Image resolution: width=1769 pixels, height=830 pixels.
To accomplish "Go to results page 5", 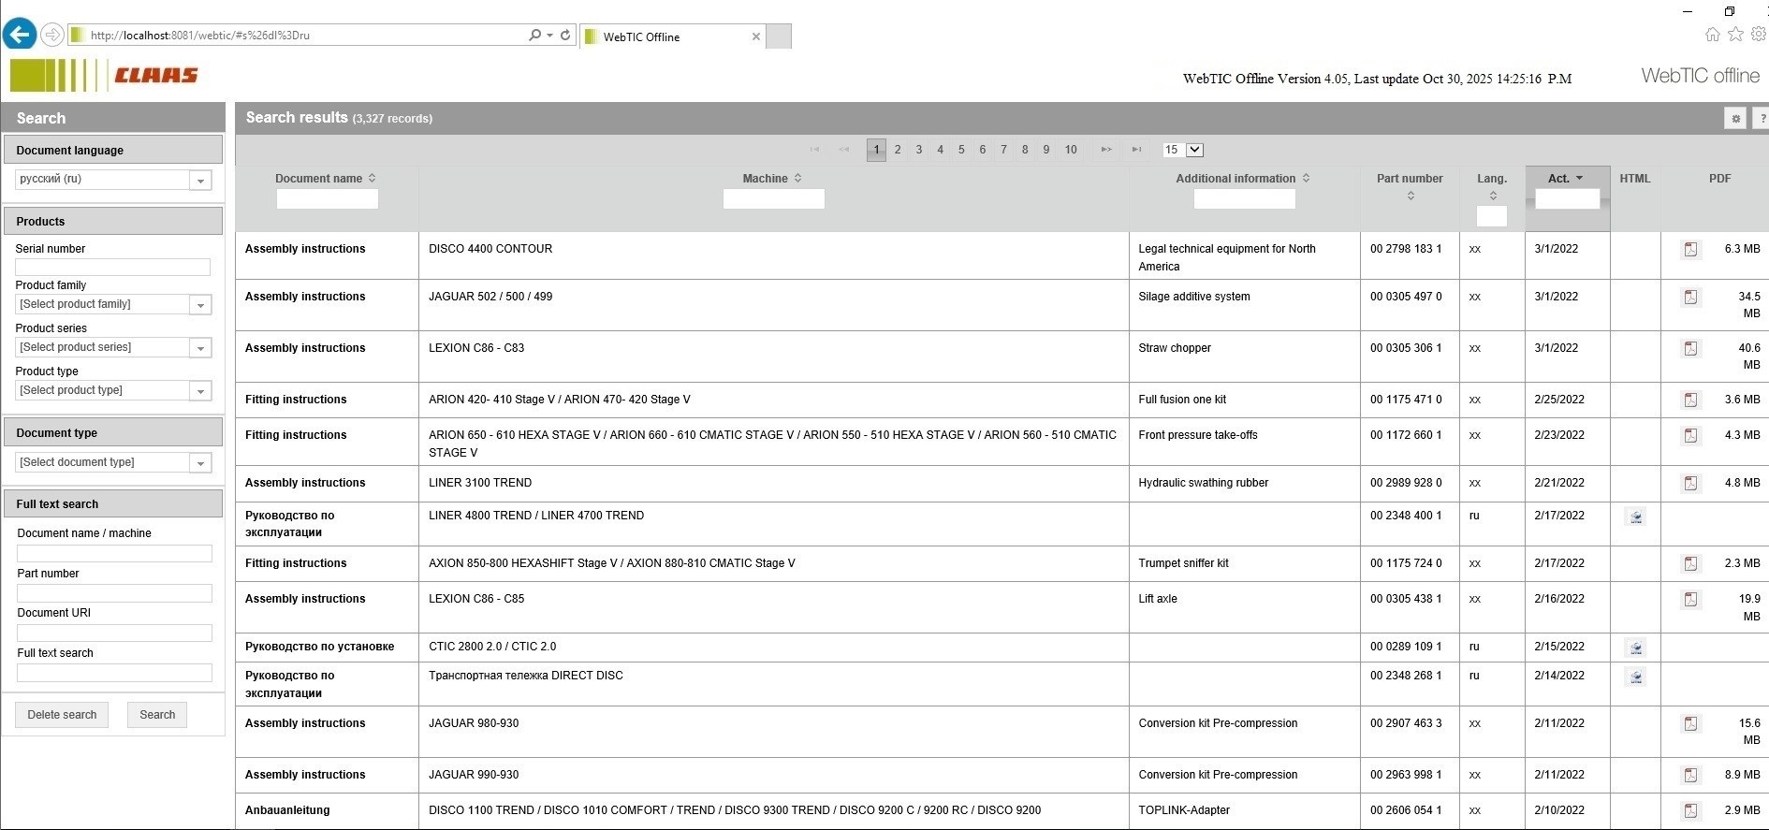I will (961, 150).
